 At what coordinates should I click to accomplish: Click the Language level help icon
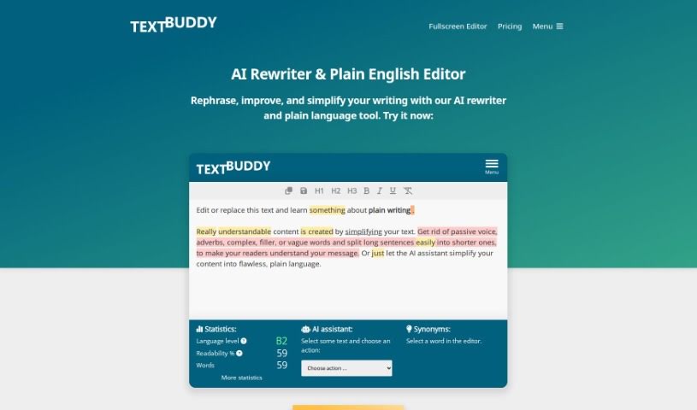click(244, 341)
